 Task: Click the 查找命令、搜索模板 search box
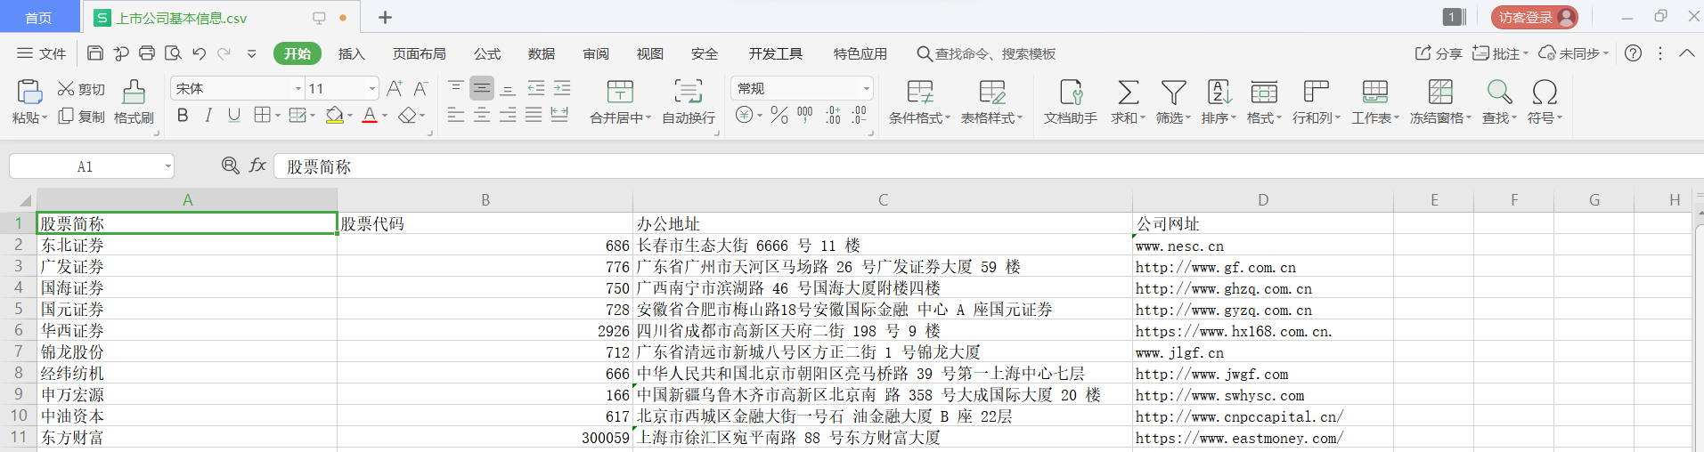click(x=986, y=53)
